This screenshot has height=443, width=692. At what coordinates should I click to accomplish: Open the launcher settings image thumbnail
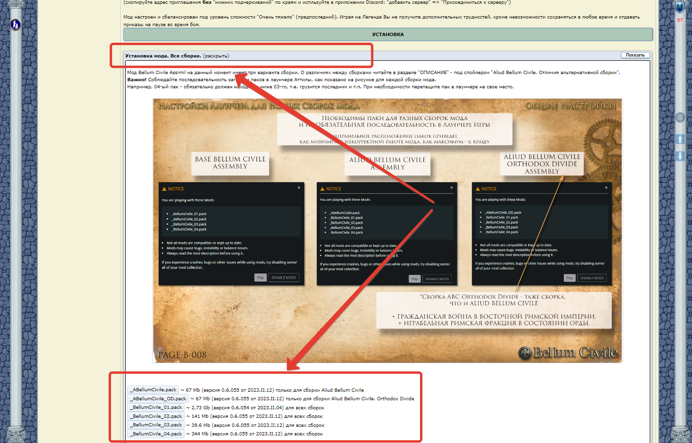(387, 231)
